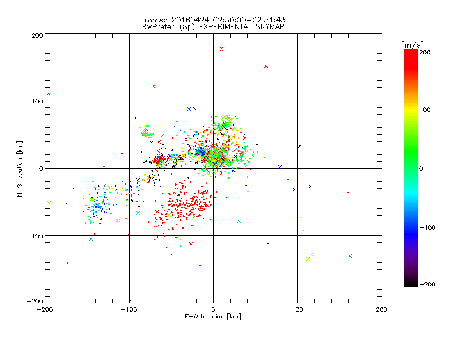Image resolution: width=449 pixels, height=337 pixels.
Task: Click the y-axis '-100' tick label
Action: click(x=35, y=236)
